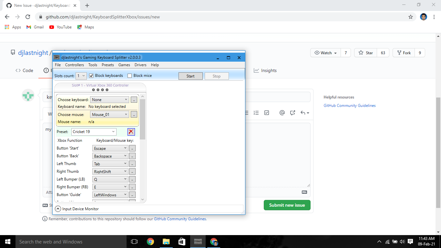Uncheck the Block keyboards checkbox

point(91,75)
